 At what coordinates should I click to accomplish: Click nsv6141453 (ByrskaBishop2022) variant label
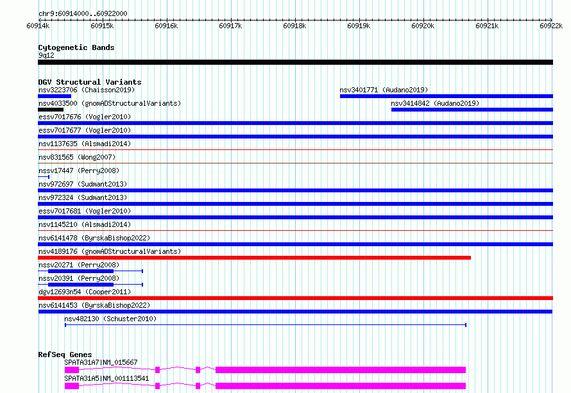click(94, 305)
